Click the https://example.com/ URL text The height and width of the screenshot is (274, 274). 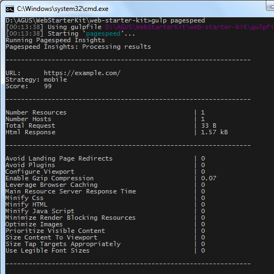[82, 73]
